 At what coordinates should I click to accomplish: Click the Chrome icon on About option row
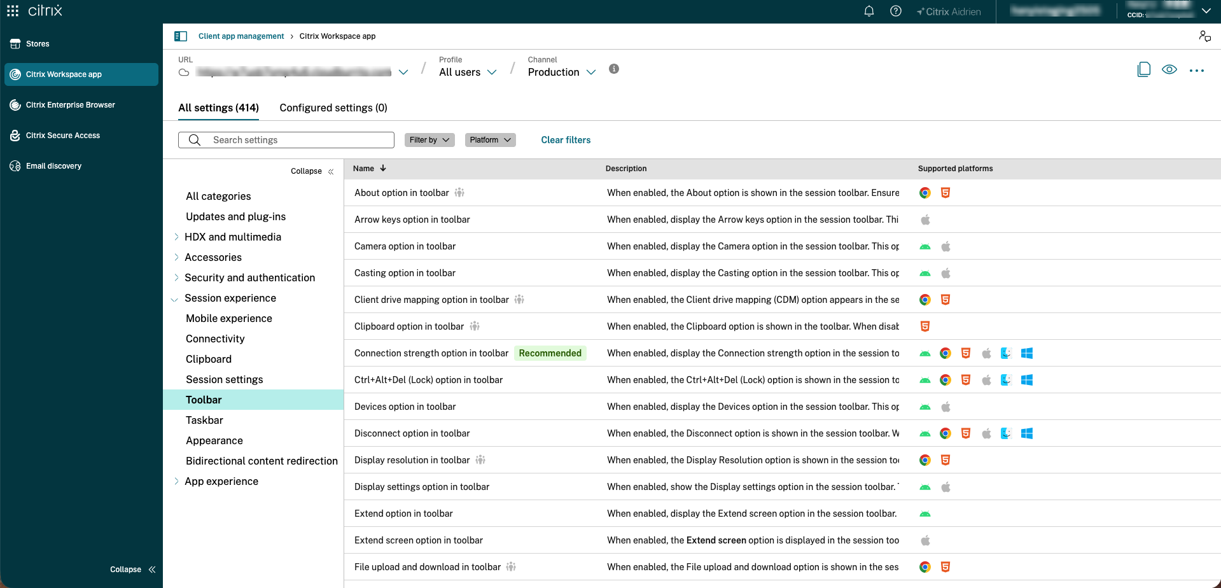(925, 192)
